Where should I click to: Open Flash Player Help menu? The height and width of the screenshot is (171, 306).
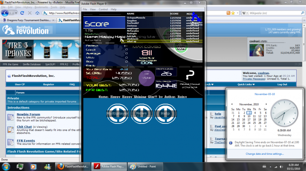click(x=113, y=9)
